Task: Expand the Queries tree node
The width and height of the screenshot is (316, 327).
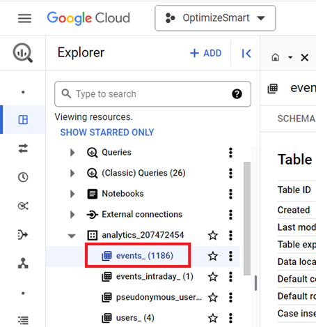Action: tap(72, 153)
